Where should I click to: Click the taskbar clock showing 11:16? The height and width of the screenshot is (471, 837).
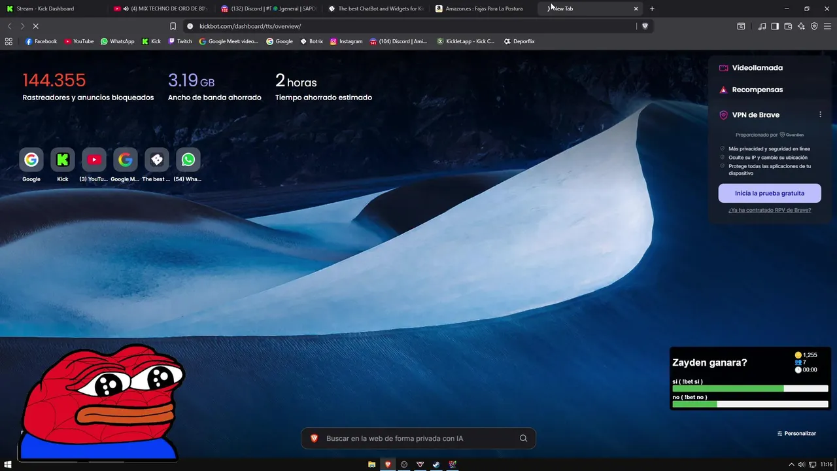coord(826,464)
